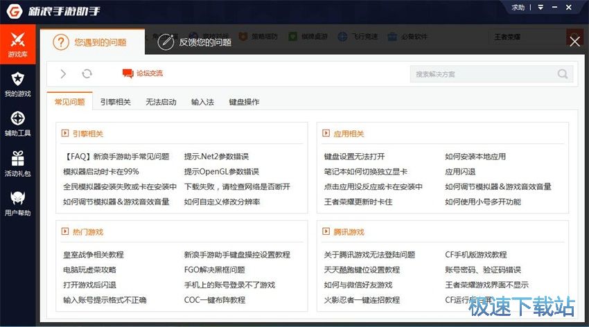Open 手机上的账号登录不了游戏
Viewport: 589px width, 327px height.
click(x=229, y=285)
